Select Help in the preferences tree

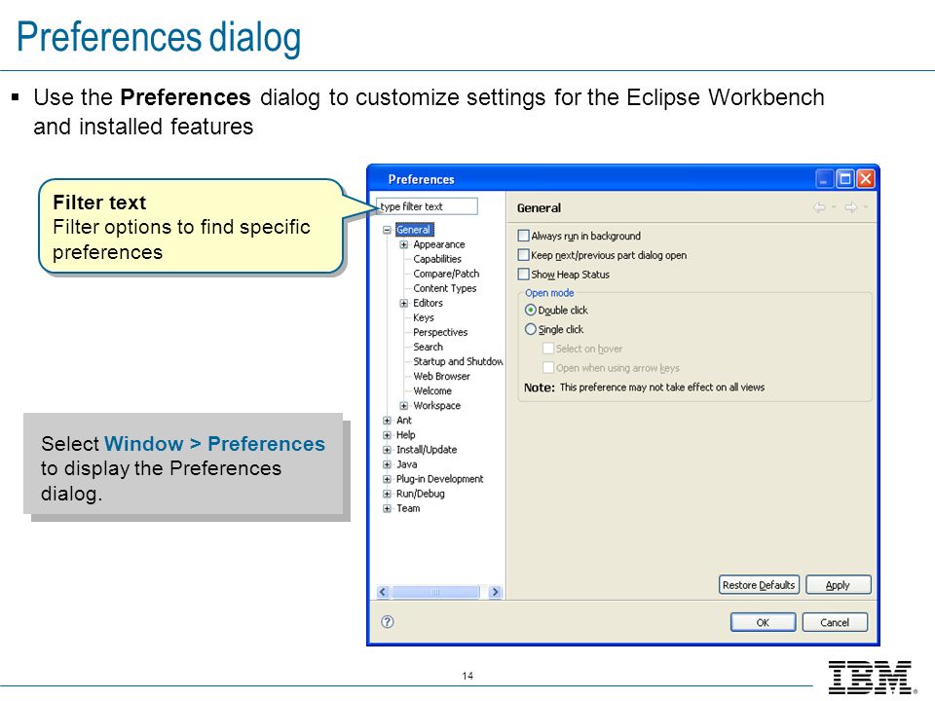(405, 435)
